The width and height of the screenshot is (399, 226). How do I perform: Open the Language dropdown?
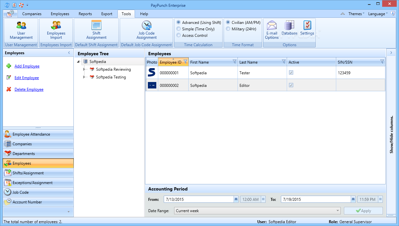tap(378, 14)
